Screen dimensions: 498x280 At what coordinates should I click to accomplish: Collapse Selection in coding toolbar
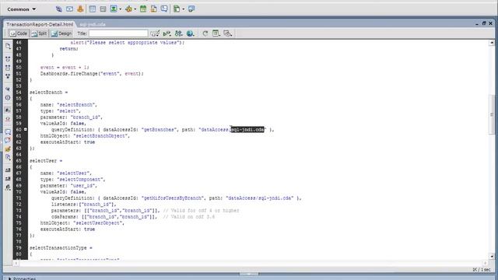8,68
